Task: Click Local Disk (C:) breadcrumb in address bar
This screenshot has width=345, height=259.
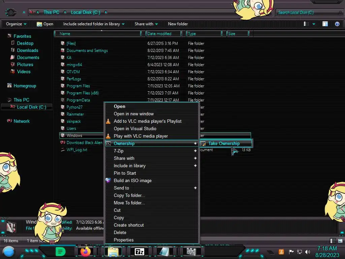Action: 85,12
